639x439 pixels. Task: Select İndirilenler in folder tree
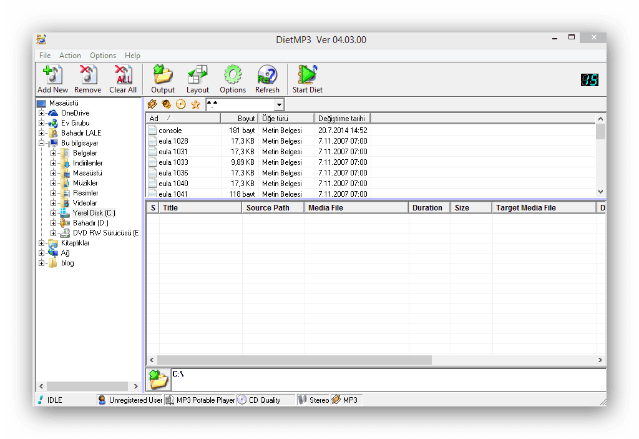tap(87, 163)
